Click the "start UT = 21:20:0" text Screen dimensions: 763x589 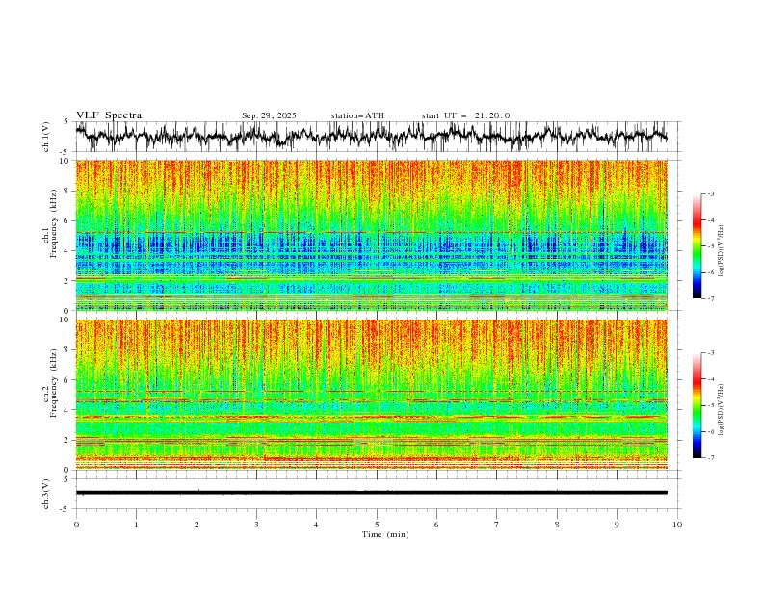465,115
